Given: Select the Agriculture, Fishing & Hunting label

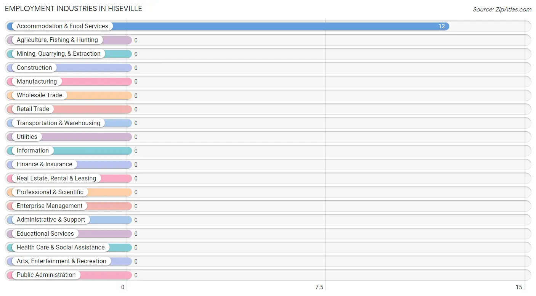Looking at the screenshot, I should (57, 40).
